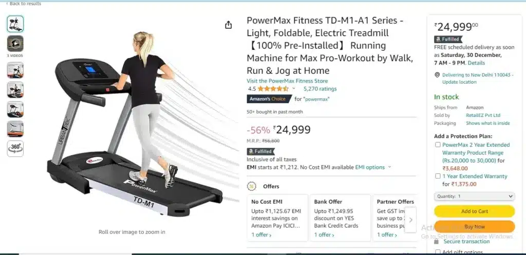Tick the 1 Year Extended Warranty checkbox

(438, 176)
